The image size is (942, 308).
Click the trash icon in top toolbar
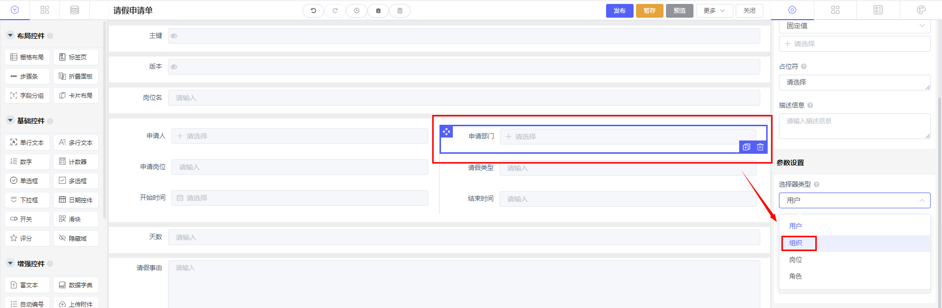coord(400,11)
